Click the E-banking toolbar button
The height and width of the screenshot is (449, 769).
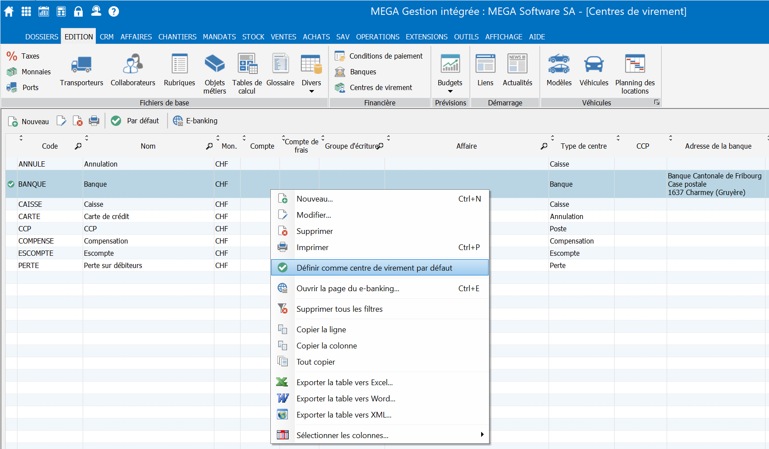195,121
